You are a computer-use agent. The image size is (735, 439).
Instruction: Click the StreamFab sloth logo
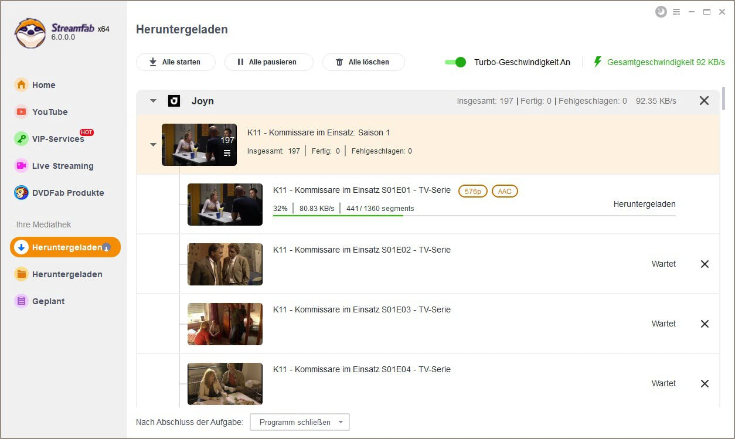(x=30, y=33)
